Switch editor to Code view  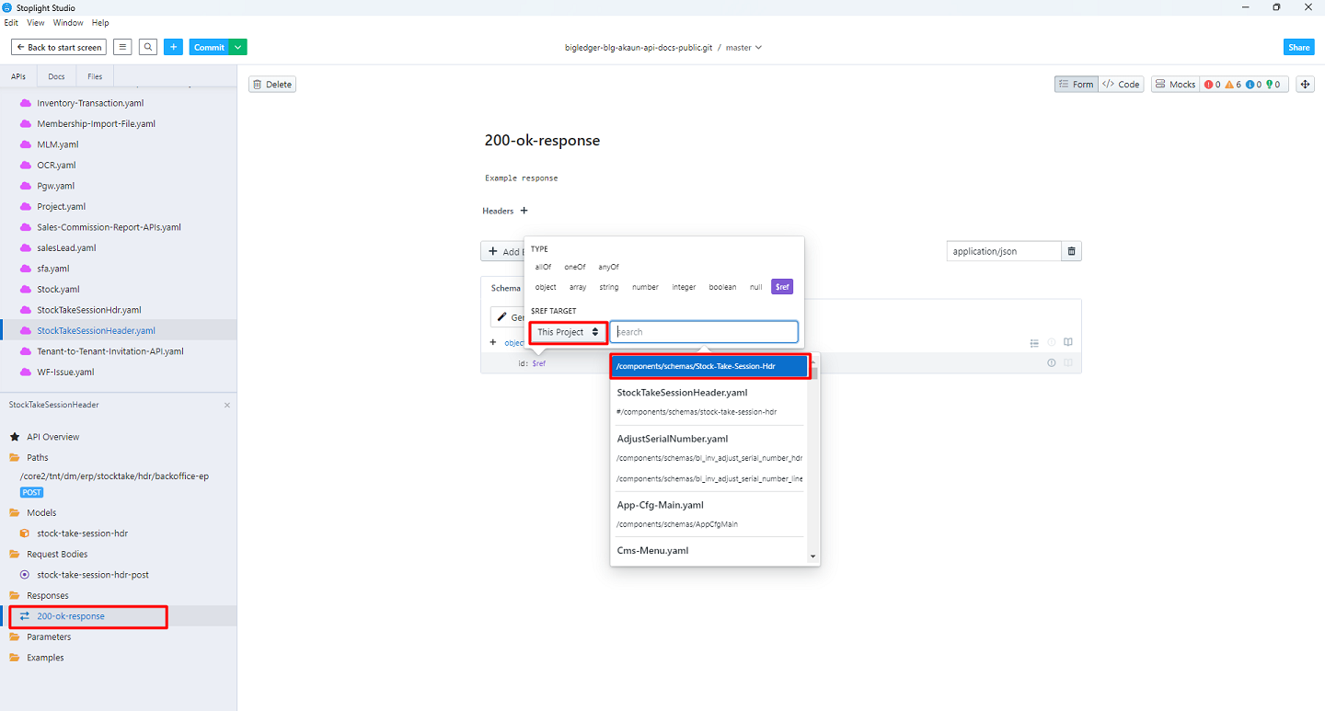1121,84
